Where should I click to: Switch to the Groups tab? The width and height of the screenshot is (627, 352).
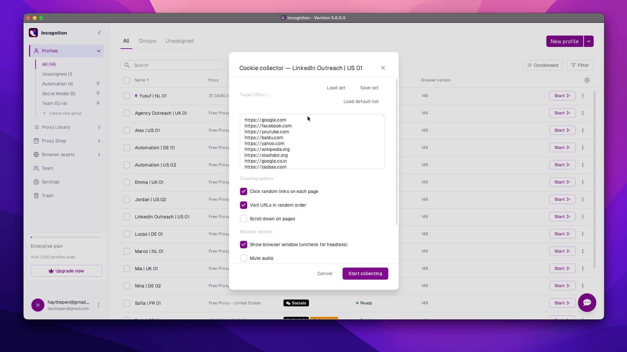tap(147, 41)
